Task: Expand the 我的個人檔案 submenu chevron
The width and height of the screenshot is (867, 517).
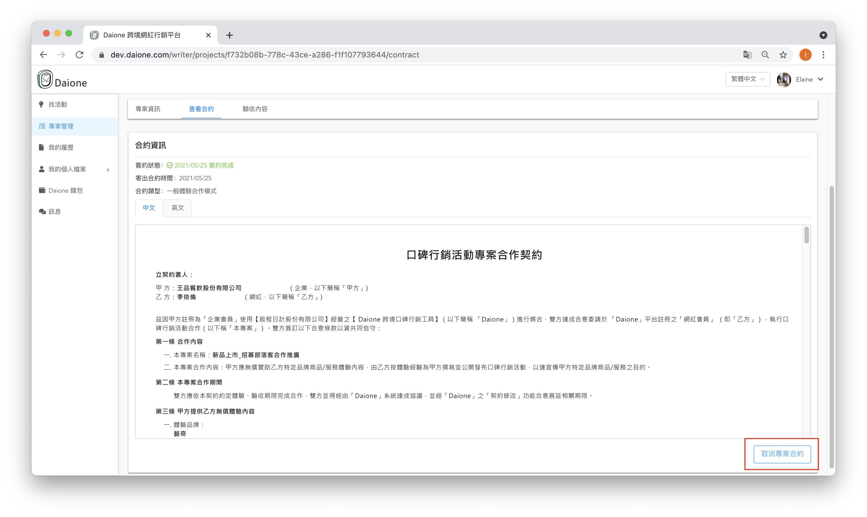Action: click(x=108, y=170)
